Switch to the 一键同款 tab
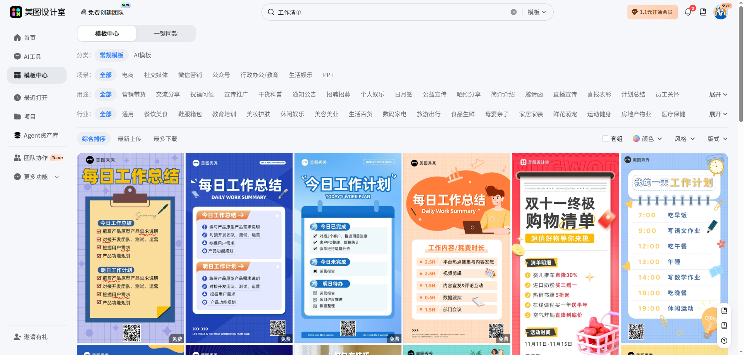744x355 pixels. click(x=166, y=33)
